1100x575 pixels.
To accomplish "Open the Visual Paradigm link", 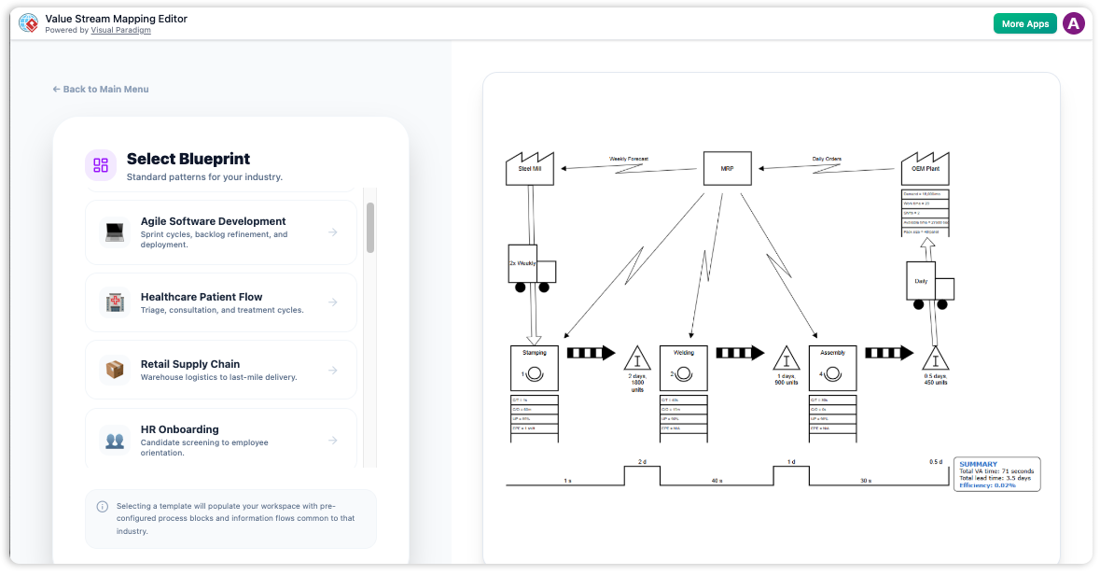I will (x=120, y=30).
